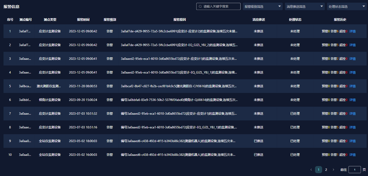Click the 测点编号 column header
The image size is (368, 176).
coord(26,20)
